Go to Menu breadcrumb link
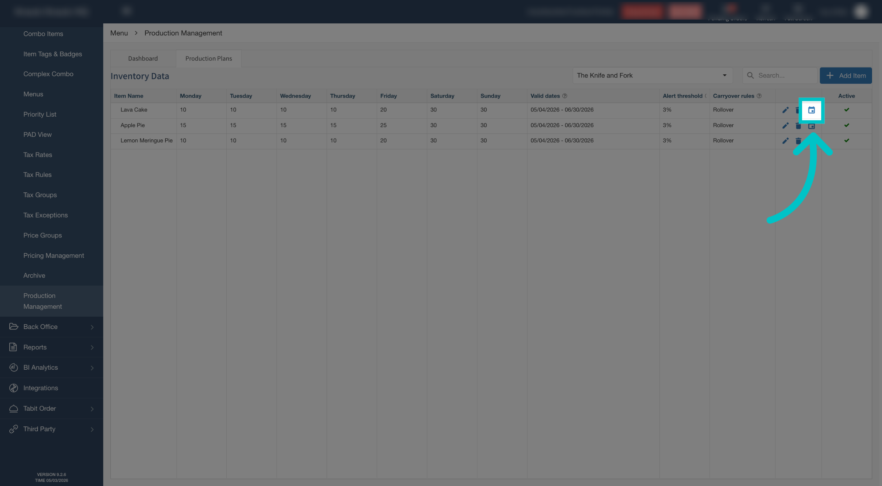Screen dimensions: 882x486 pos(119,33)
